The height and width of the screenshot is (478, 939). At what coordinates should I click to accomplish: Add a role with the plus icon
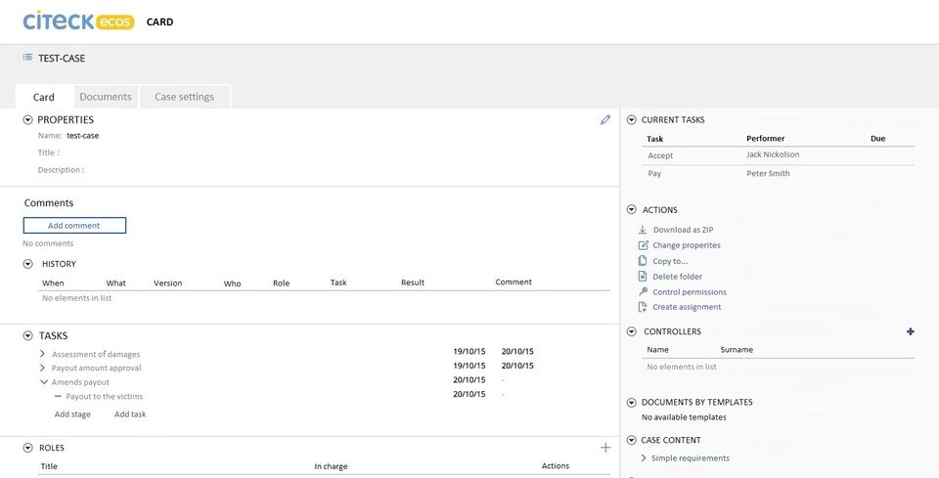click(605, 448)
